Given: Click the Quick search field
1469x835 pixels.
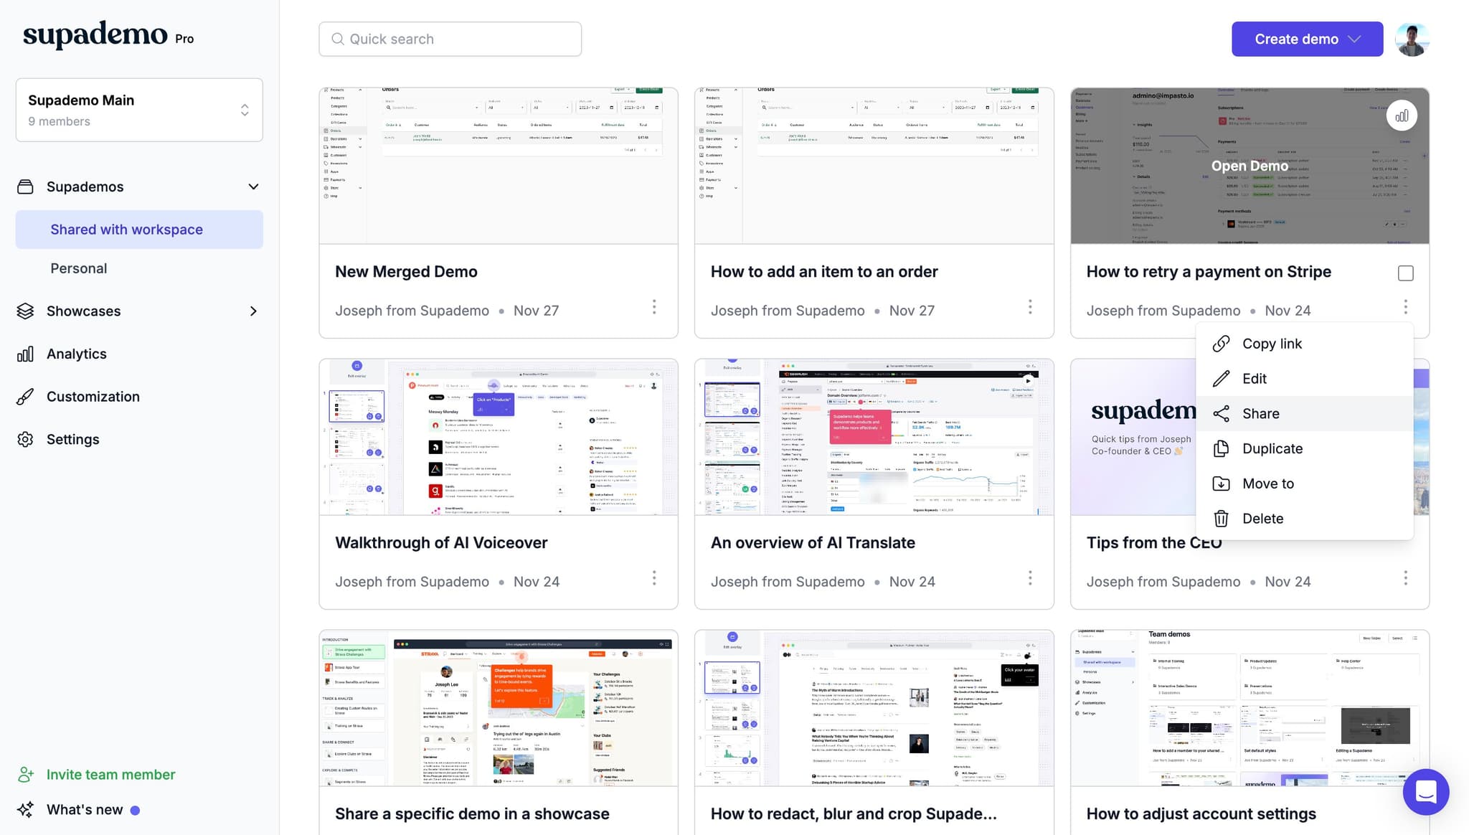Looking at the screenshot, I should coord(450,39).
